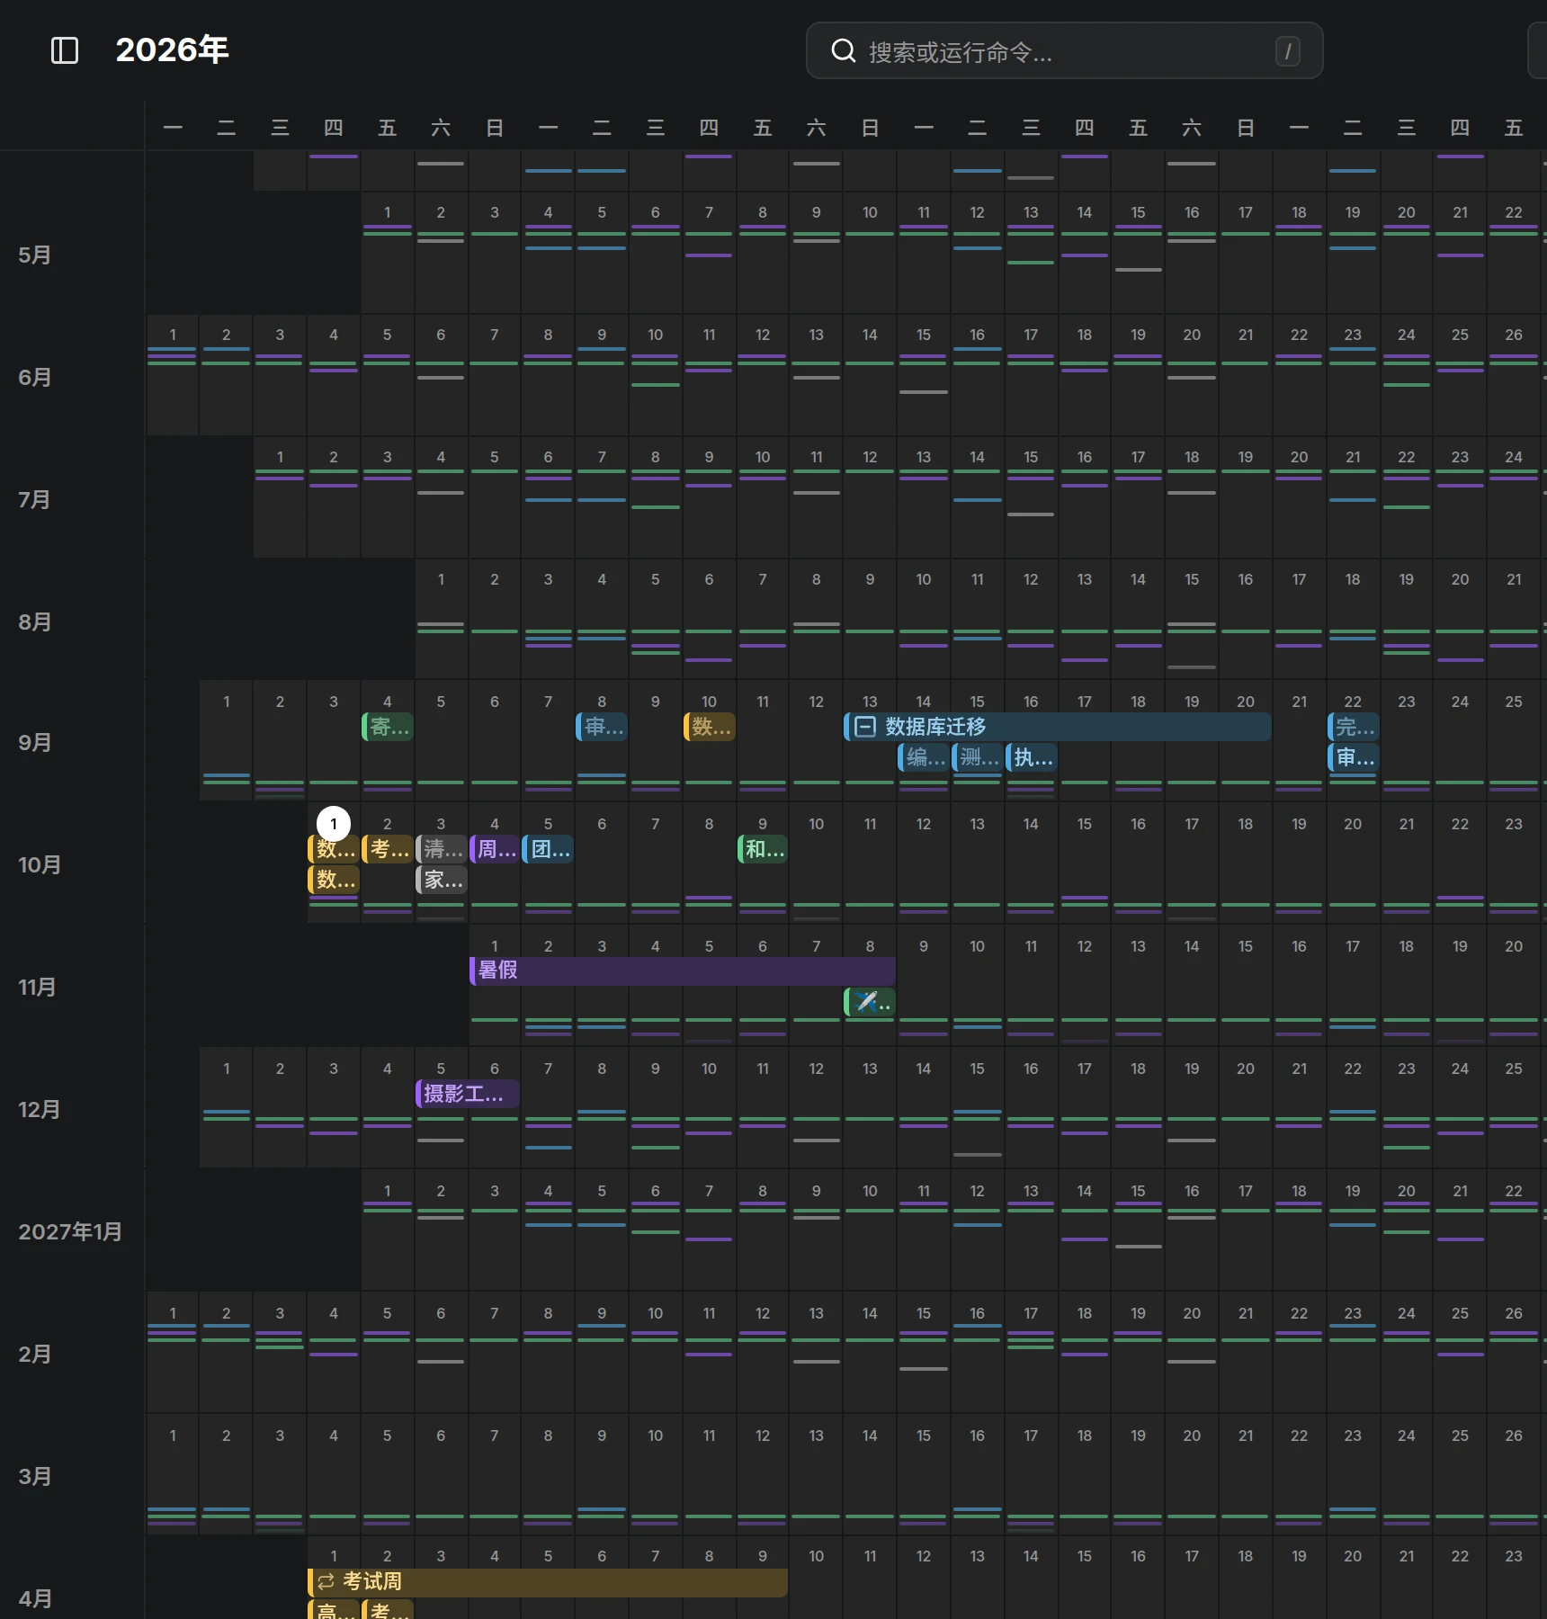Image resolution: width=1547 pixels, height=1619 pixels.
Task: Open the purple 暑假 event bar
Action: [x=683, y=971]
